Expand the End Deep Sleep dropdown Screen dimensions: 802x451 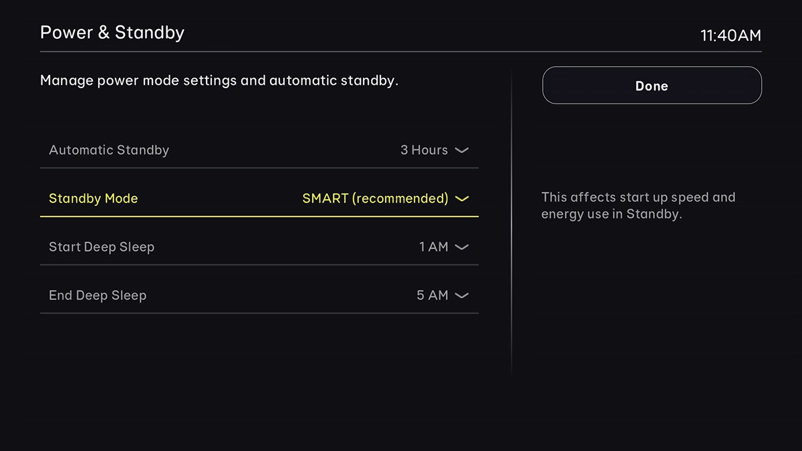[461, 295]
